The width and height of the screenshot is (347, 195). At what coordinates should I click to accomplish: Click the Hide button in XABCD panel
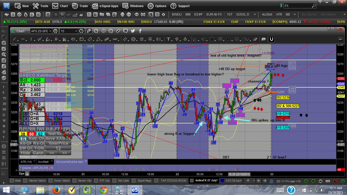click(25, 153)
